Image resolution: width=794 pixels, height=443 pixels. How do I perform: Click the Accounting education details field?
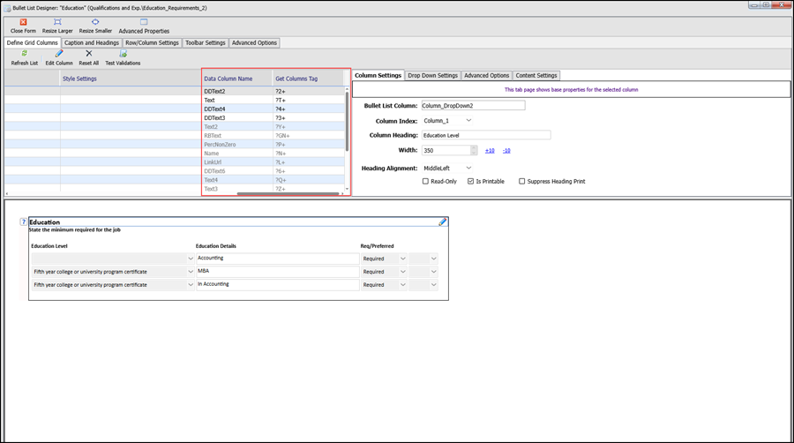point(278,259)
